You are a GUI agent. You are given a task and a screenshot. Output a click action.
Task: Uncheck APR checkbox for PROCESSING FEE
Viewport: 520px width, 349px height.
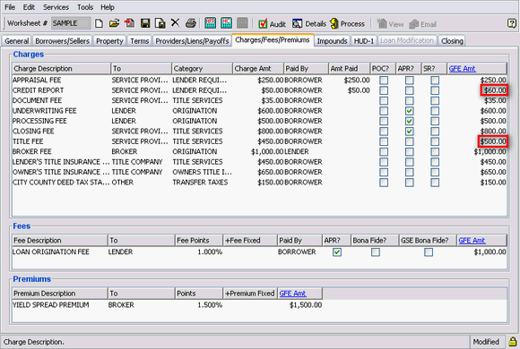click(410, 121)
